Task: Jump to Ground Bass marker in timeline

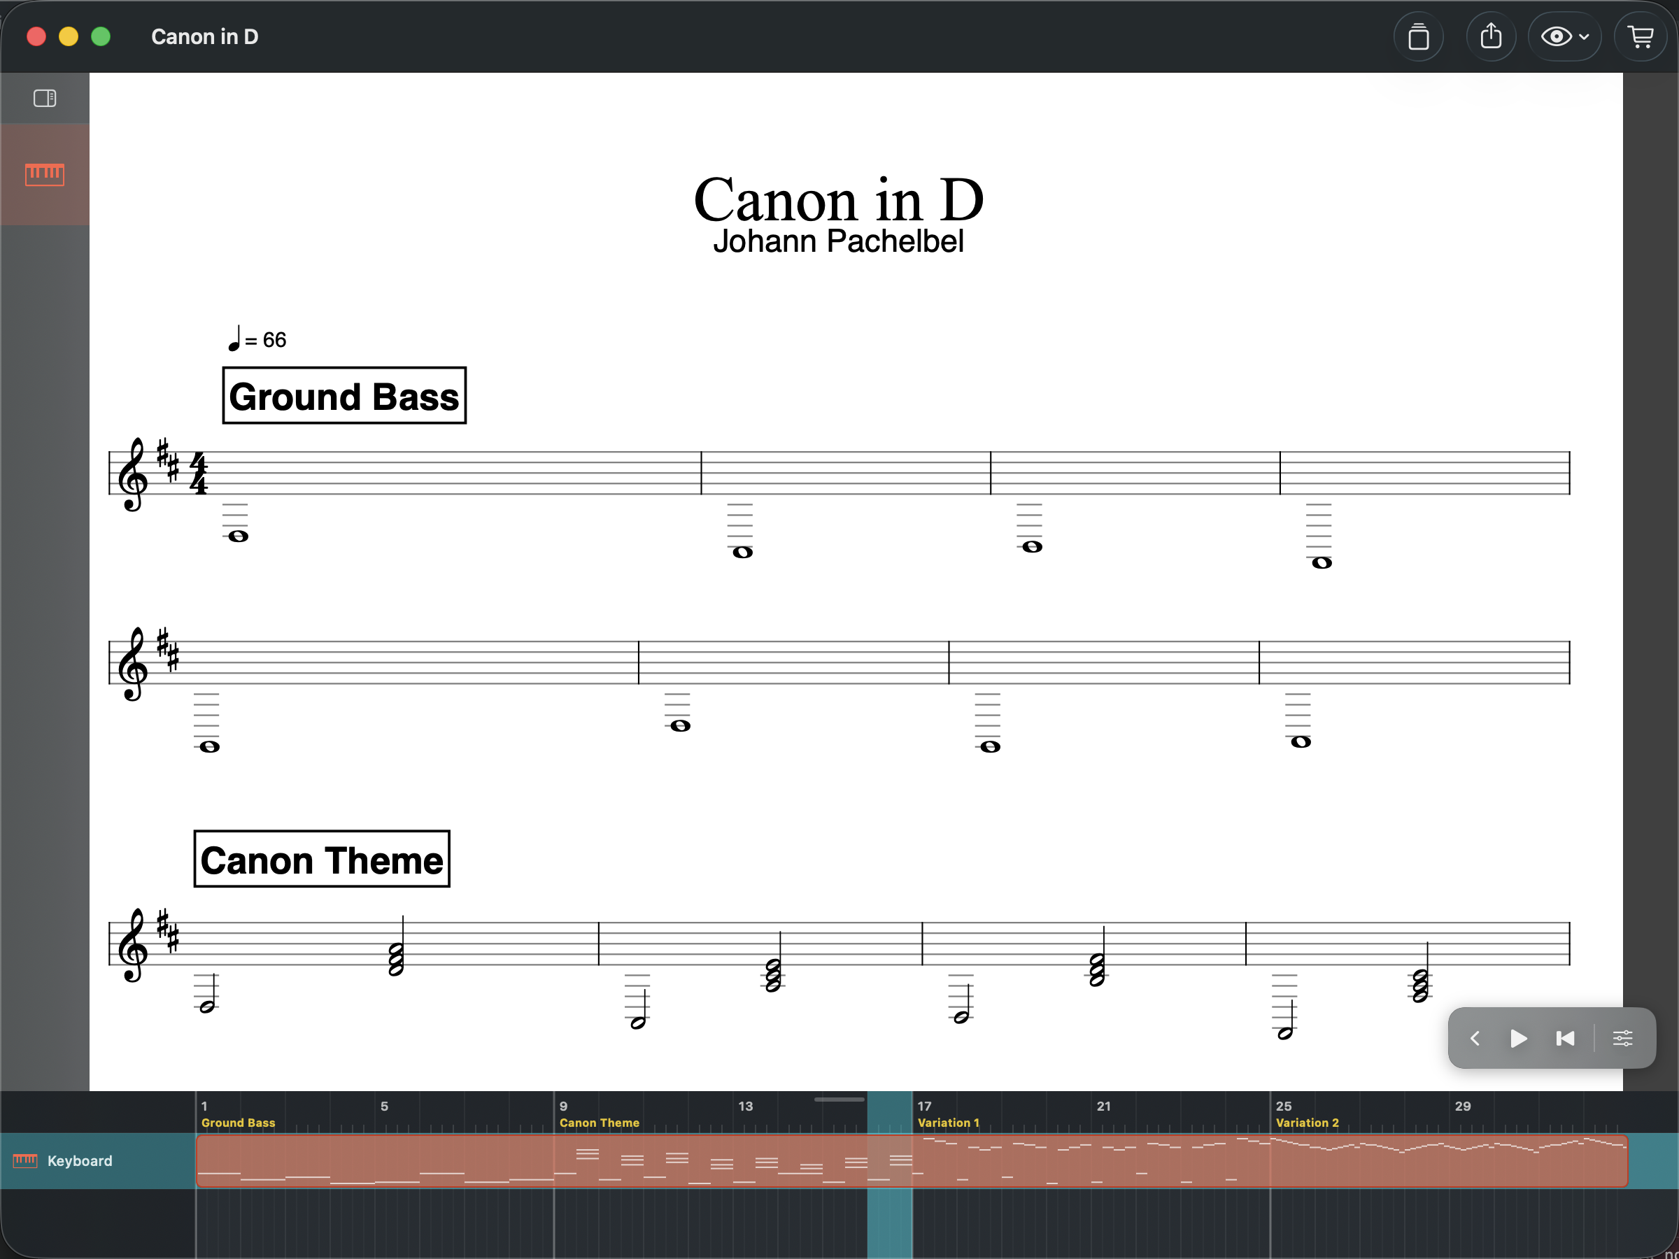Action: pos(239,1123)
